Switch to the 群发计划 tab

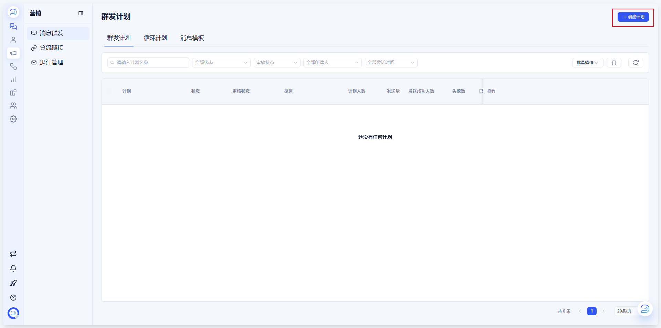tap(119, 38)
